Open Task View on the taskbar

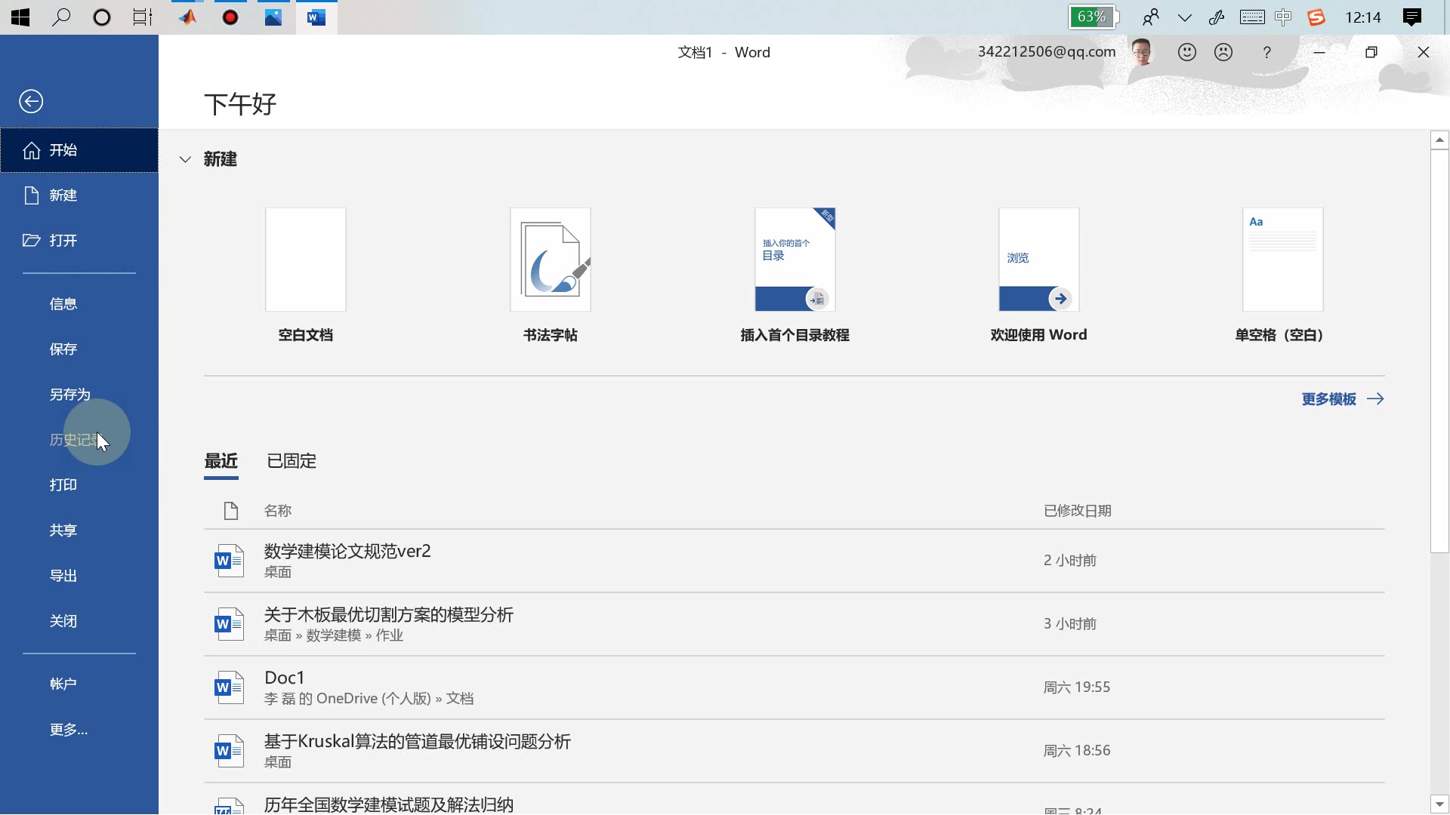[143, 17]
